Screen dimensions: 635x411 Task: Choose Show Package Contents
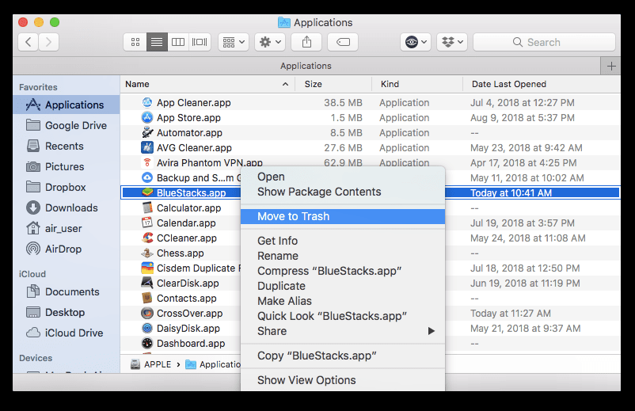343,192
